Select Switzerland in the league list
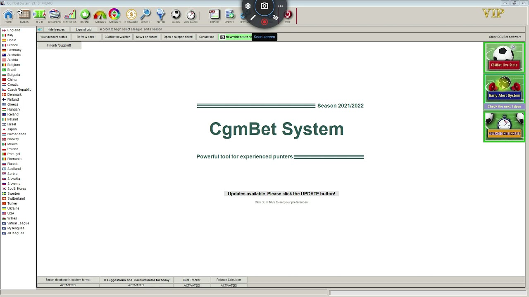This screenshot has height=297, width=529. click(16, 198)
